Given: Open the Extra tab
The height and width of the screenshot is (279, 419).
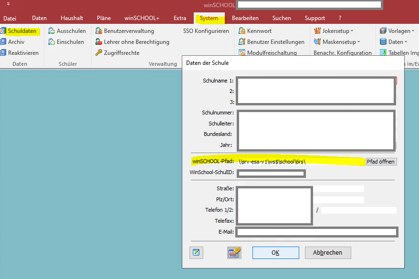Looking at the screenshot, I should 180,18.
